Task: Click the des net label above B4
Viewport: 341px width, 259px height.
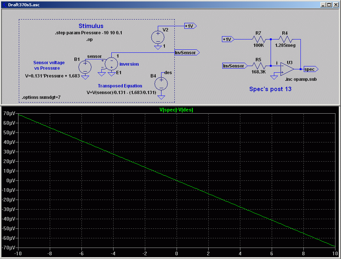Action: coord(168,72)
